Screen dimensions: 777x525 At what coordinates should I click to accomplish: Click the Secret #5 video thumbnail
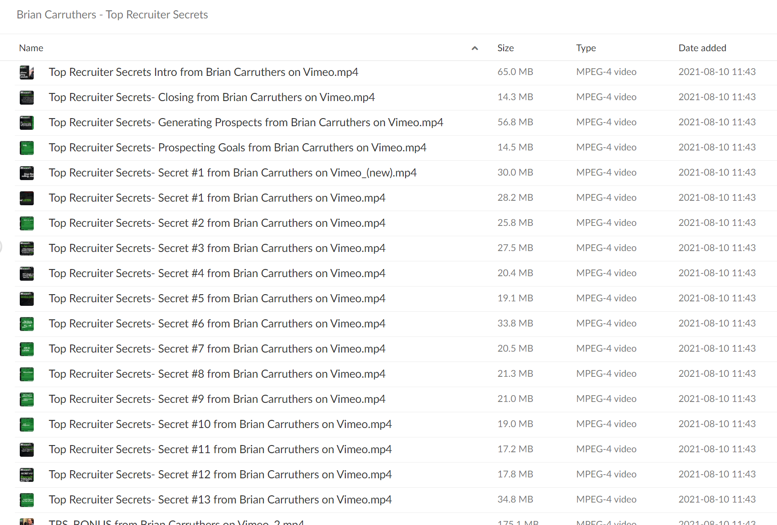point(27,299)
